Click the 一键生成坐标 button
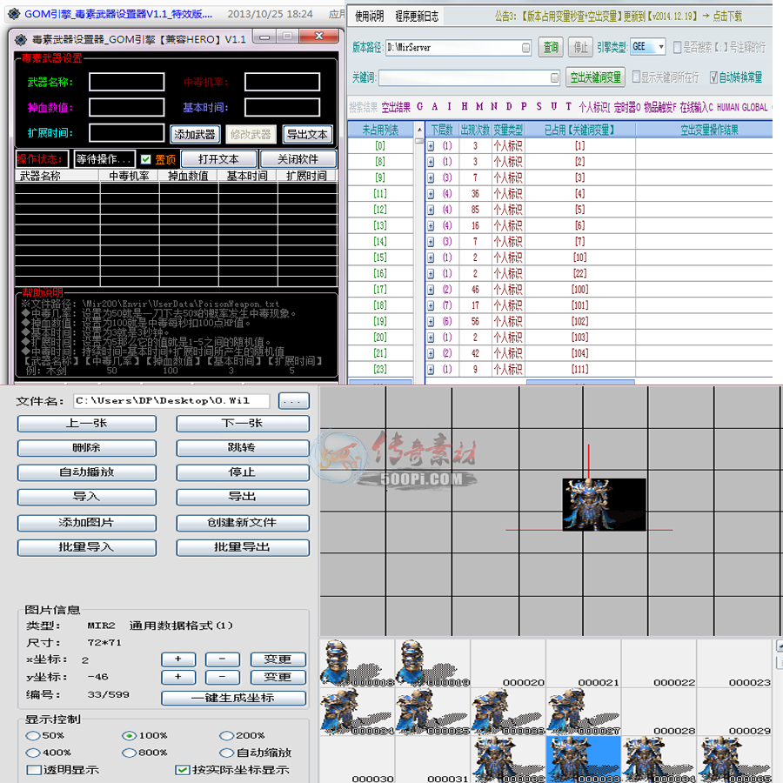This screenshot has width=783, height=783. click(233, 698)
